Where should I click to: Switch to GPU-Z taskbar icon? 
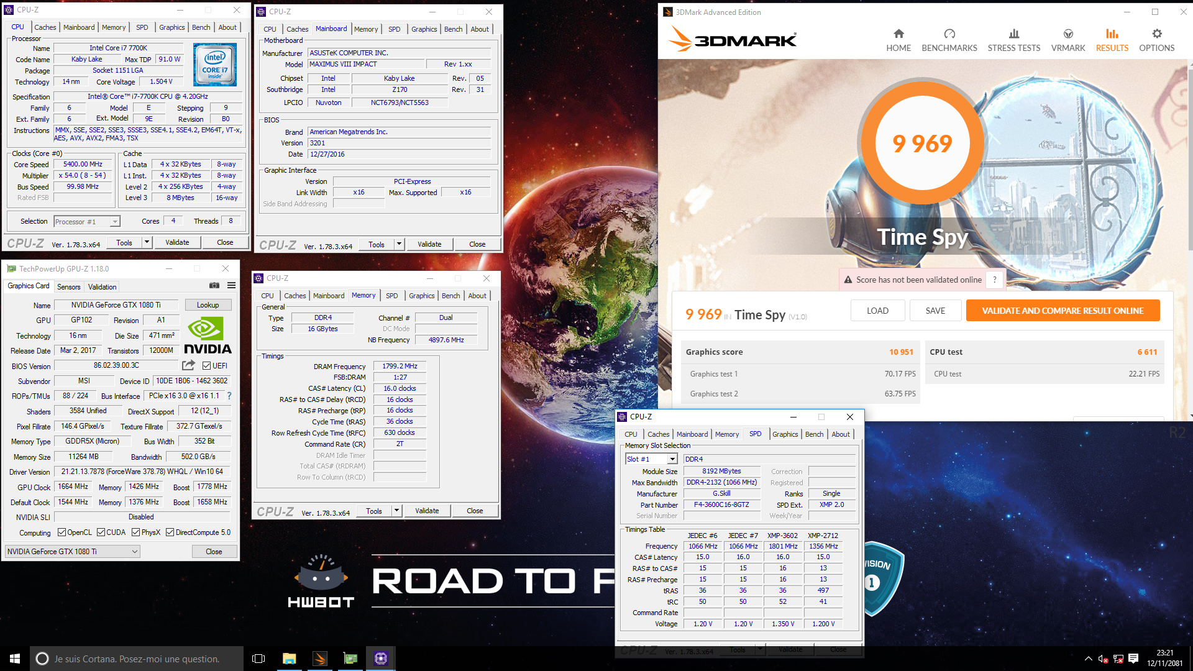pos(350,659)
